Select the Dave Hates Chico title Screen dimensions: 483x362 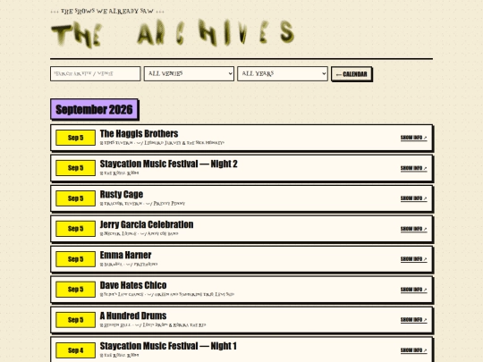coord(133,285)
